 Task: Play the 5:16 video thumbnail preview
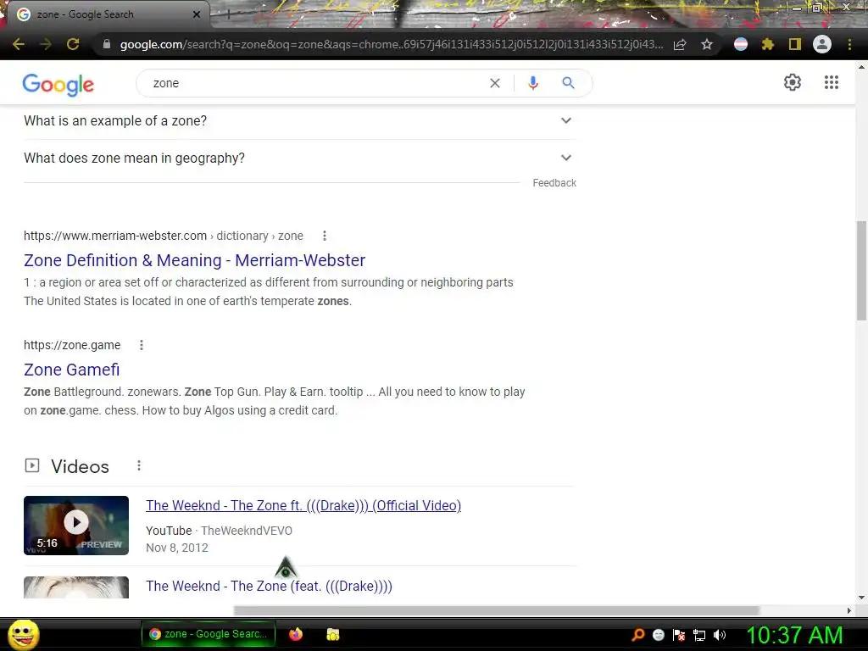[76, 526]
